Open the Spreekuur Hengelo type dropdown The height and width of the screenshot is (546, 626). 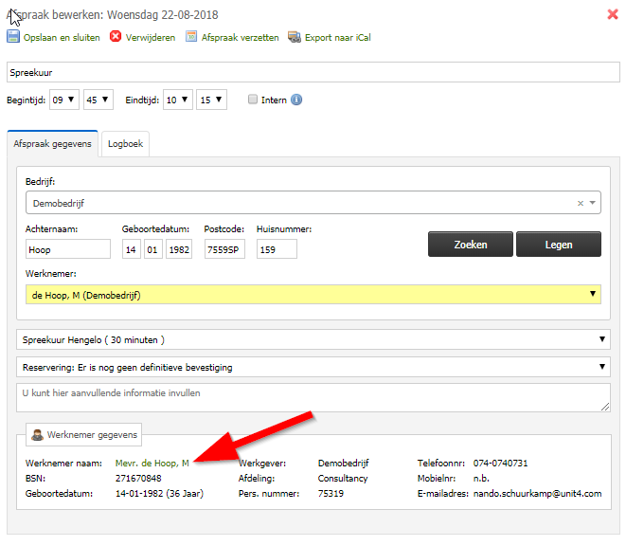click(x=313, y=339)
